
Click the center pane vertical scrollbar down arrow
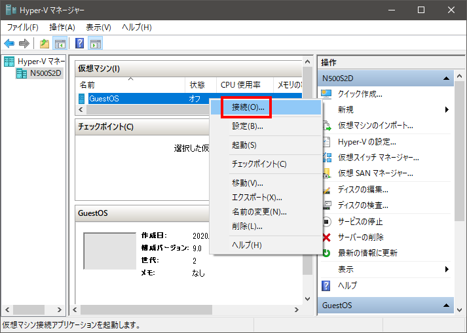pyautogui.click(x=308, y=298)
